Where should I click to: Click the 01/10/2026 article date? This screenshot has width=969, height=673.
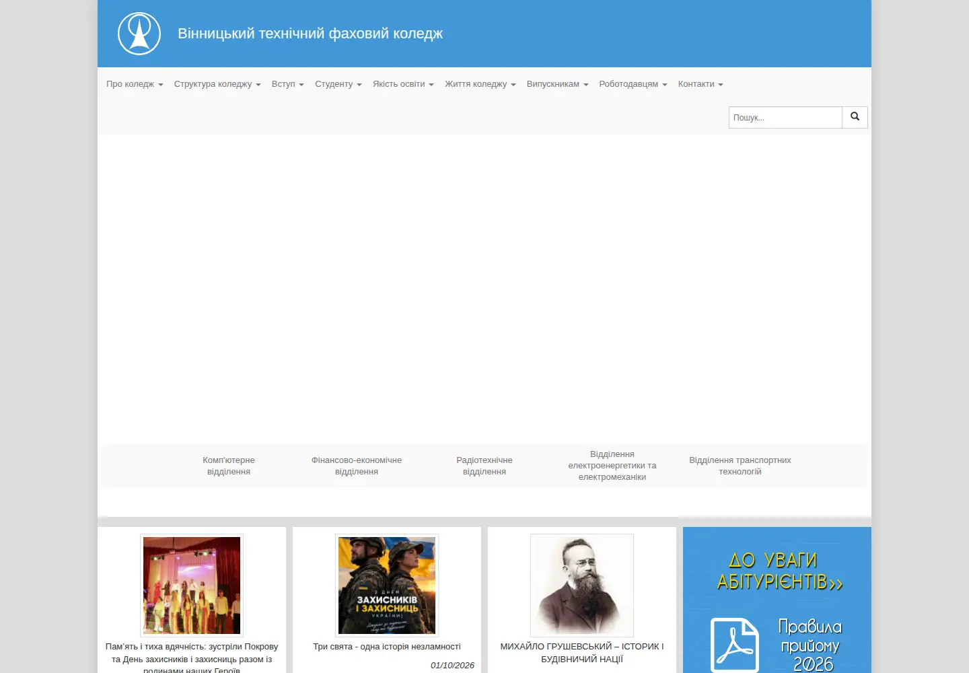(x=452, y=666)
